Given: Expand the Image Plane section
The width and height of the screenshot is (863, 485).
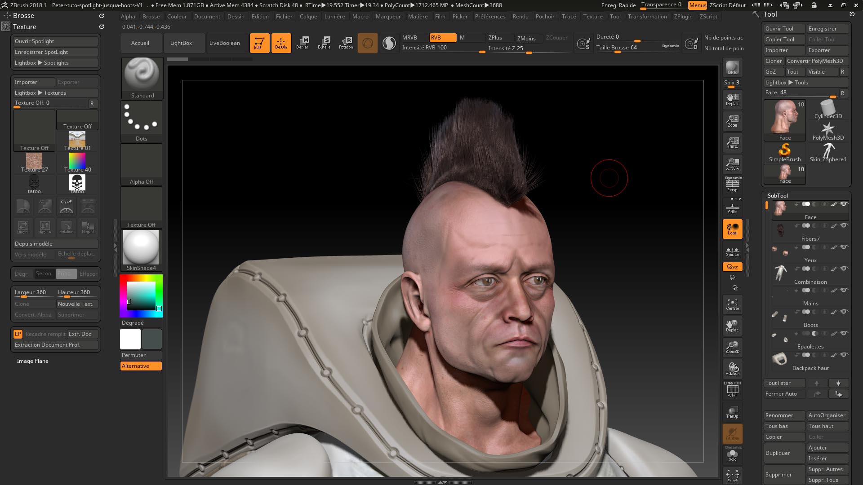Looking at the screenshot, I should 32,361.
